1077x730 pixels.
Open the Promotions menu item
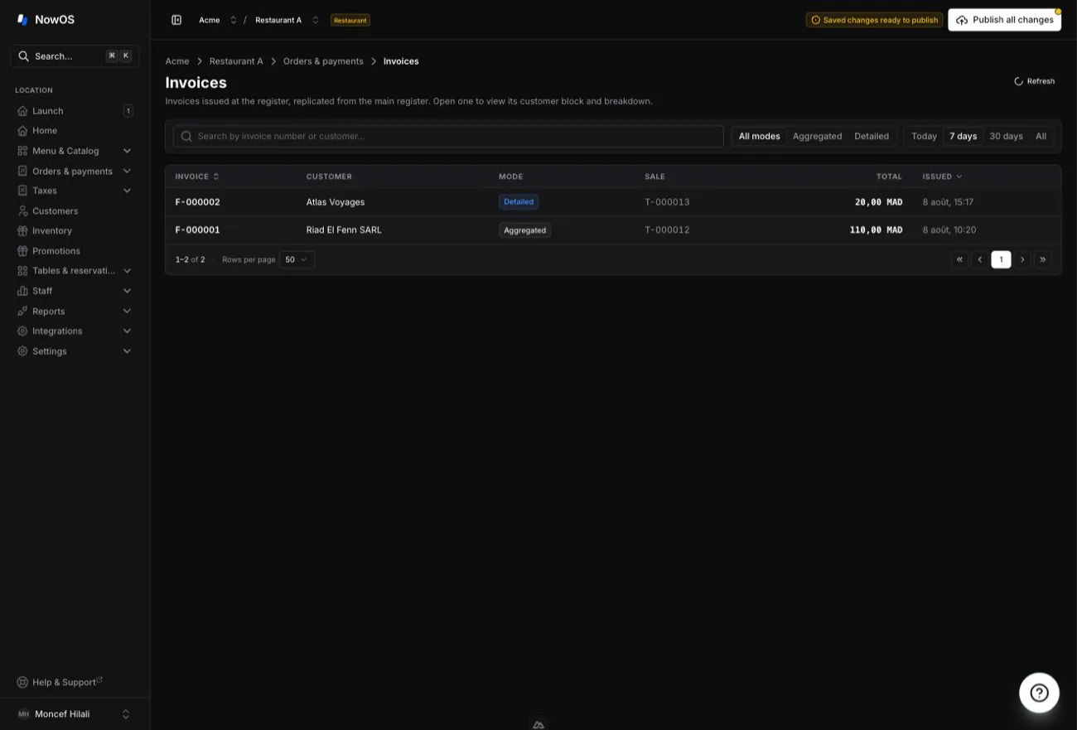coord(75,251)
